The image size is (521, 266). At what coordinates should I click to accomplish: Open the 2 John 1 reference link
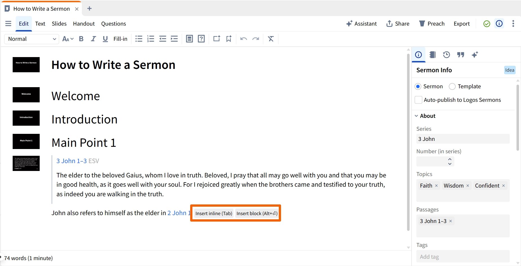coord(179,213)
